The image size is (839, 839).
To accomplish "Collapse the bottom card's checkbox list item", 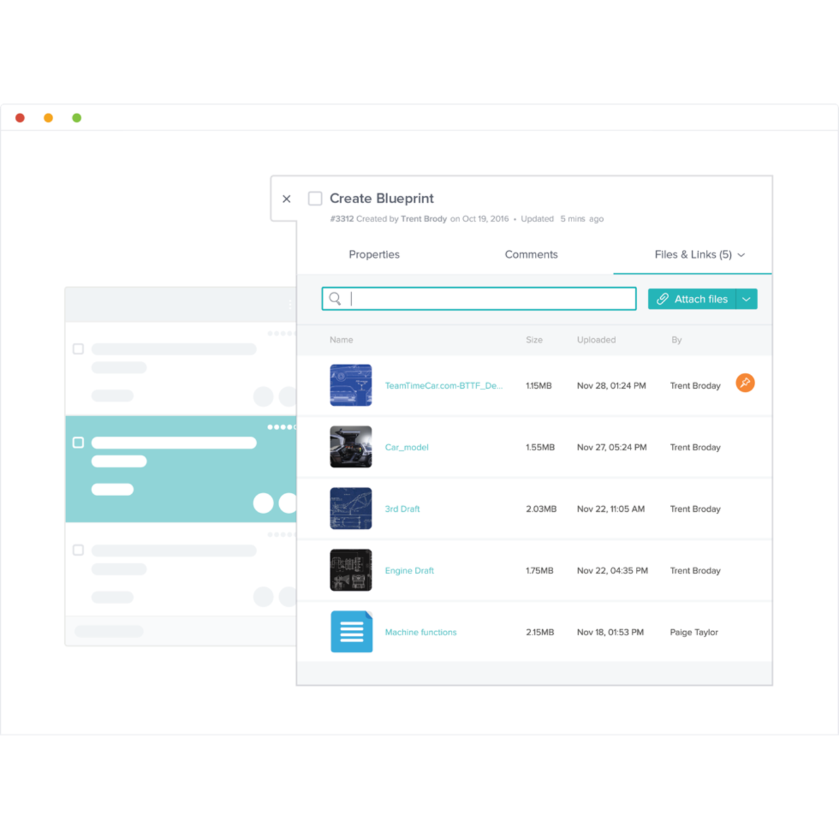I will [x=78, y=550].
